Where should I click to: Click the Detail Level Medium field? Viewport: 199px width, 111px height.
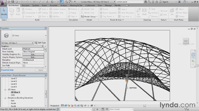tap(33, 49)
